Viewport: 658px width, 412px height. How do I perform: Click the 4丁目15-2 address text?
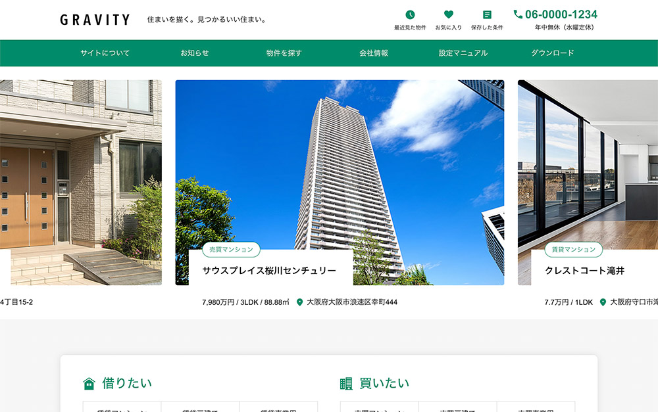(x=16, y=302)
